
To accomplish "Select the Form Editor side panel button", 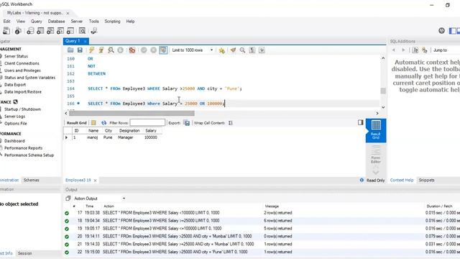I will point(376,155).
